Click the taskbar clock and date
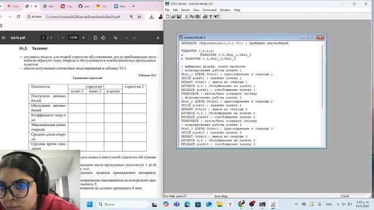 pos(363,204)
